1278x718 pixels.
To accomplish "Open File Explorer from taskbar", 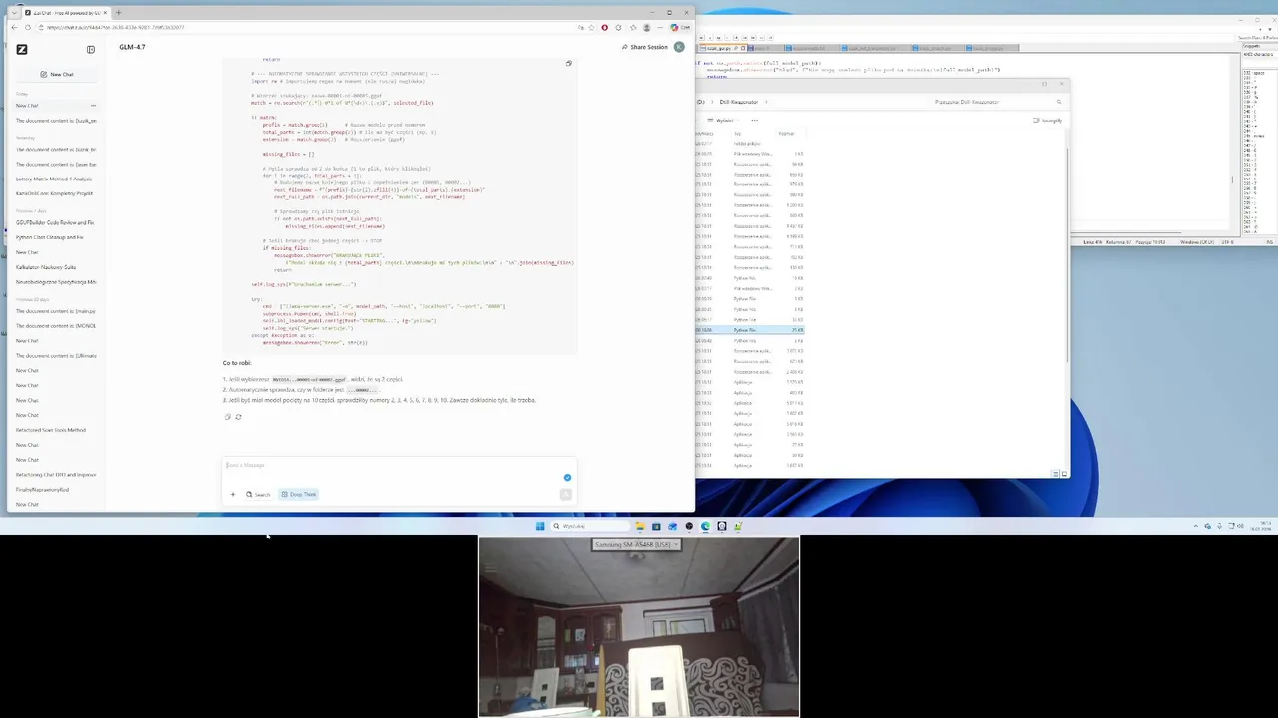I will (x=640, y=526).
